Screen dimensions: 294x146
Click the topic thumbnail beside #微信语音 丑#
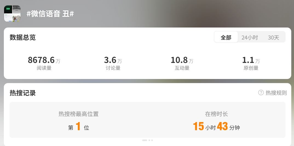(x=12, y=14)
